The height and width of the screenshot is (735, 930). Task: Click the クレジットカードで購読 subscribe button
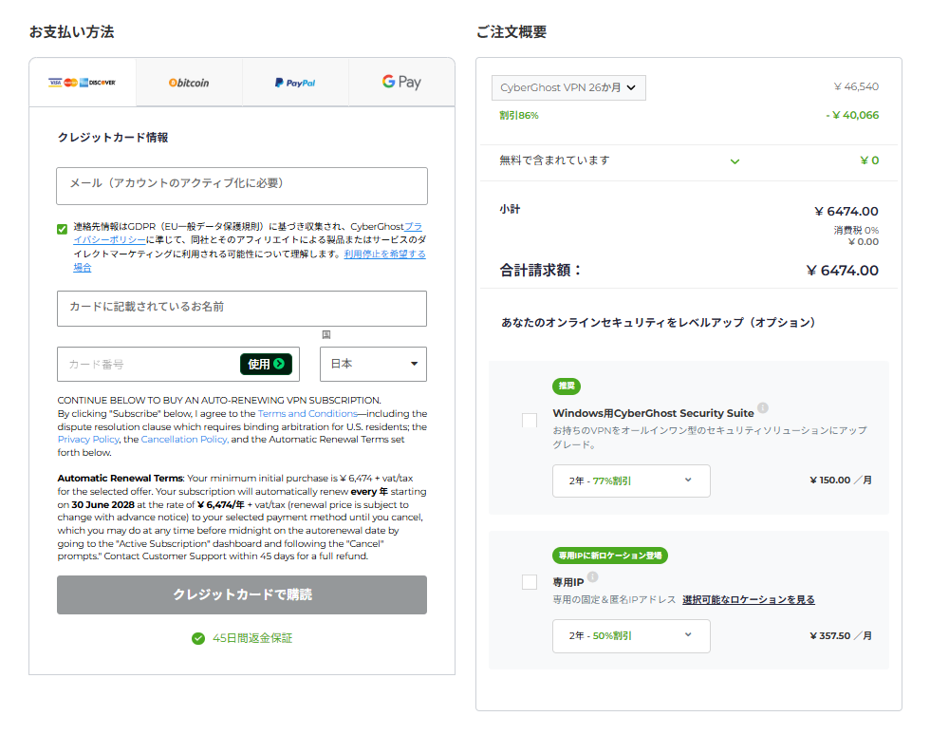[242, 594]
